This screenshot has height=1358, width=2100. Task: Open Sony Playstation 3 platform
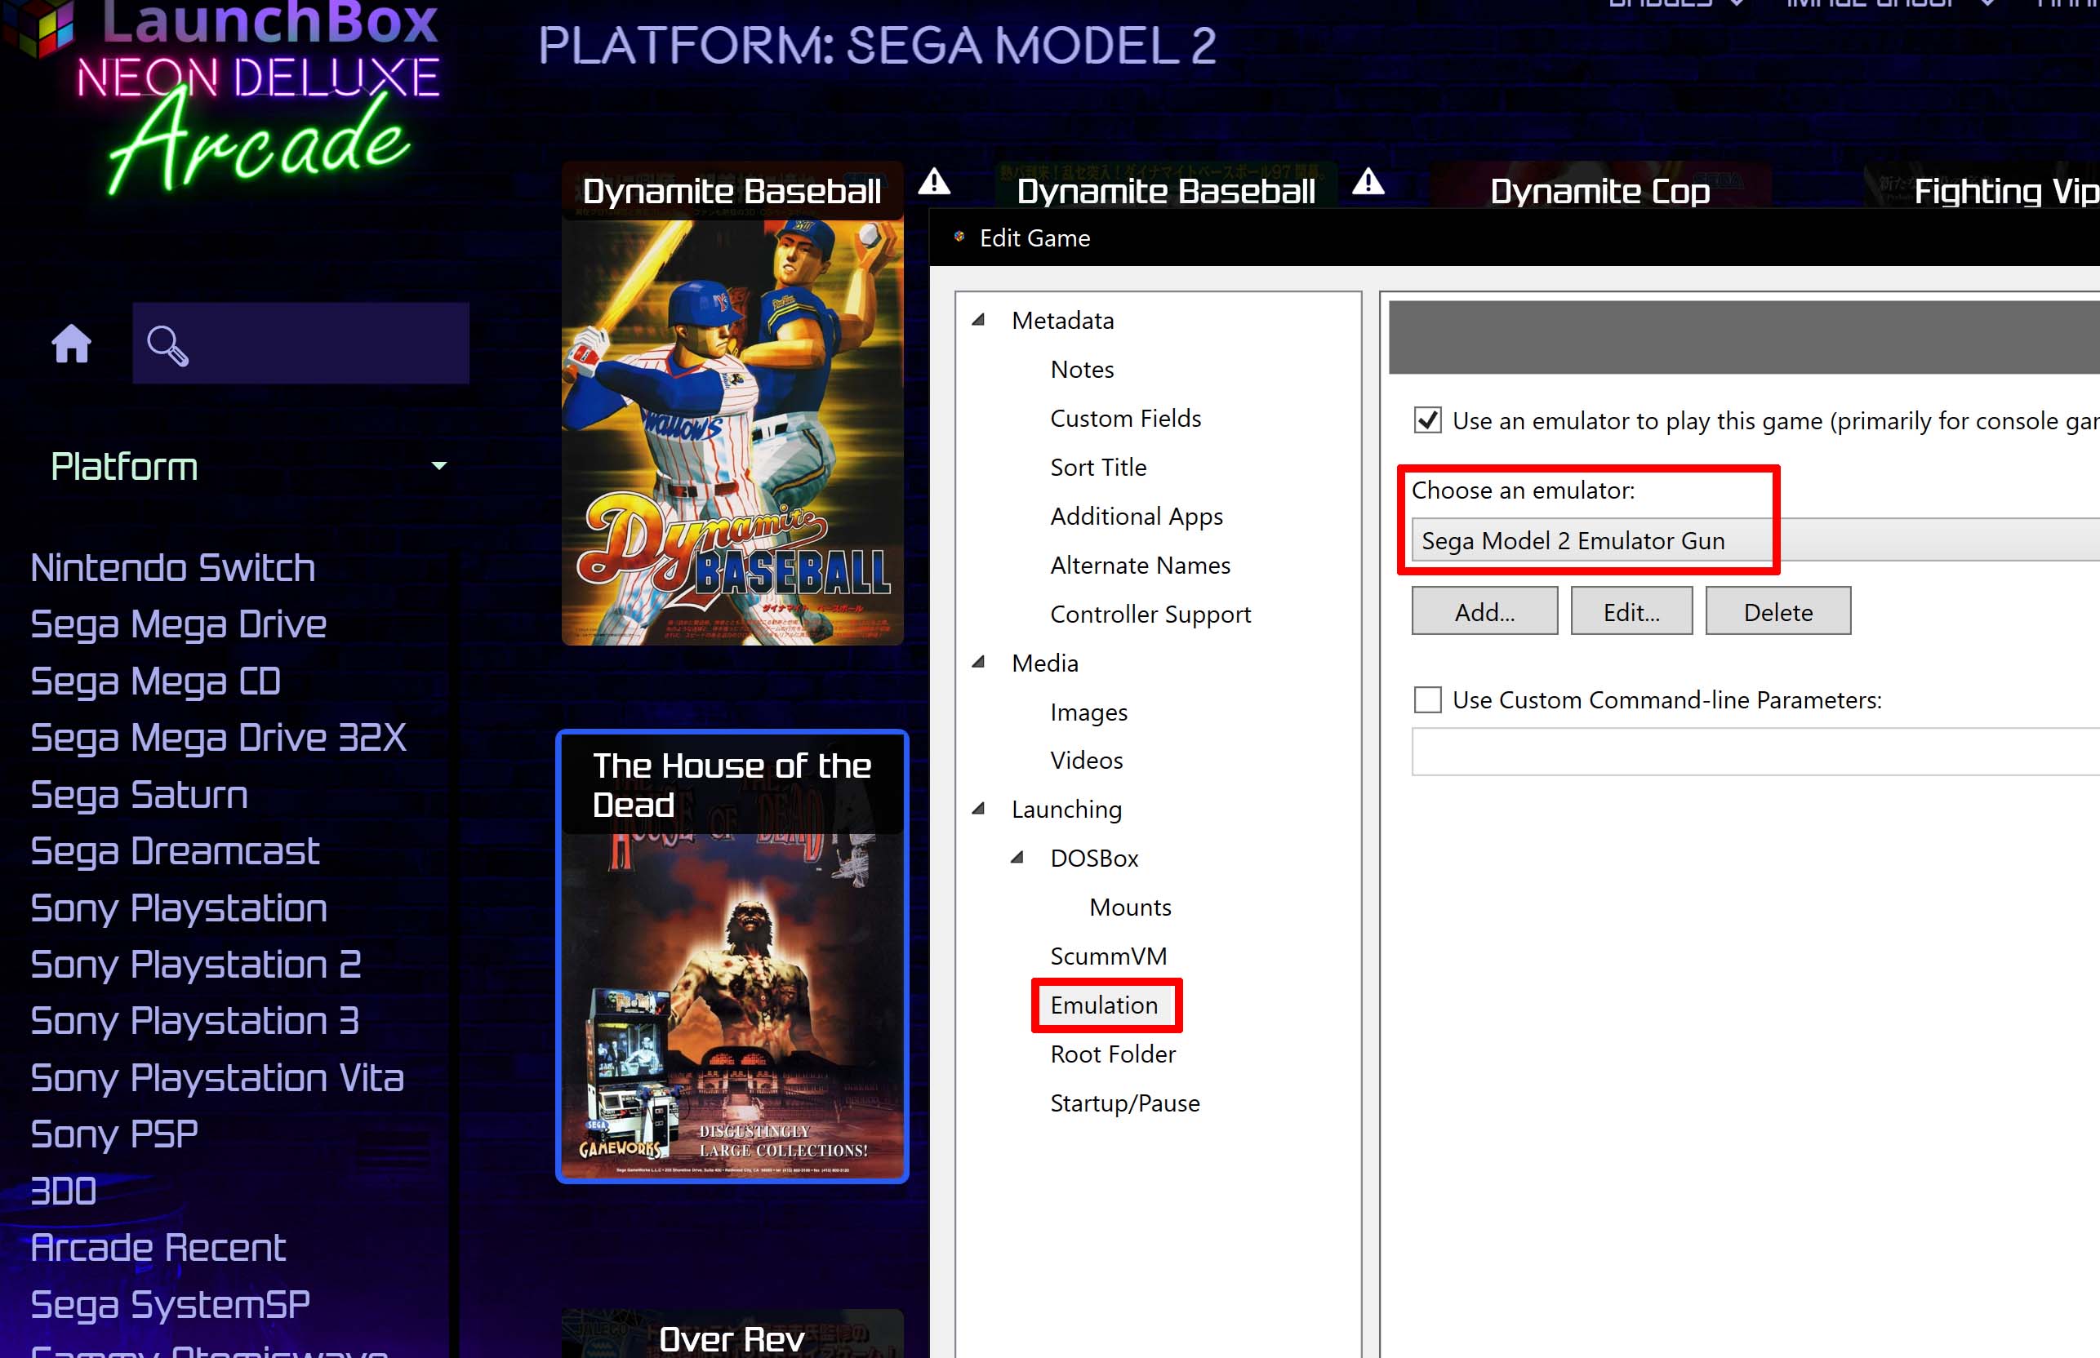tap(195, 1021)
